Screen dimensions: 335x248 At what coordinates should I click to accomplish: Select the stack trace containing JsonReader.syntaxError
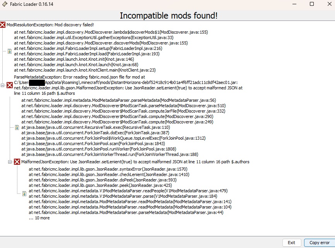[130, 193]
